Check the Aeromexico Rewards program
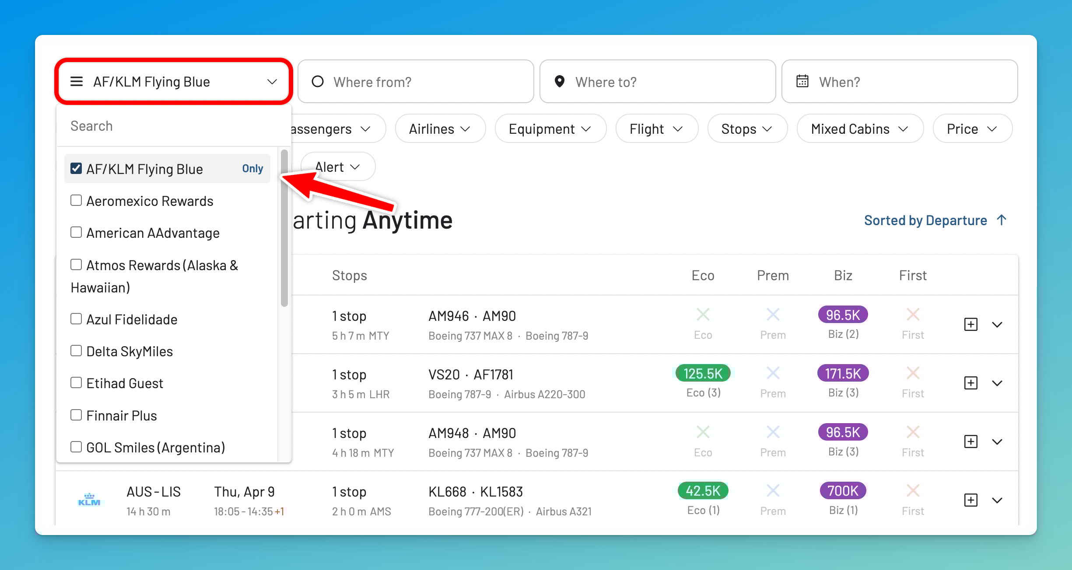Screen dimensions: 1072x570 coord(76,200)
